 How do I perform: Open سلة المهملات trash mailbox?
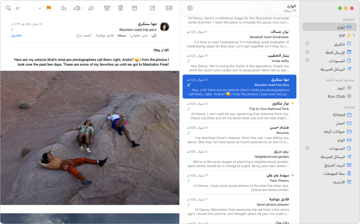329,173
